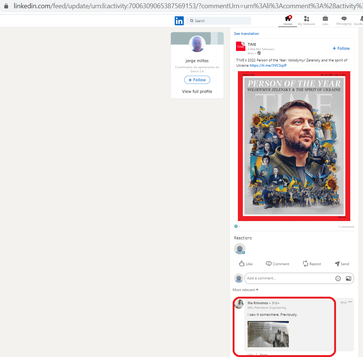Image resolution: width=363 pixels, height=357 pixels.
Task: Like the TIME post
Action: point(246,264)
